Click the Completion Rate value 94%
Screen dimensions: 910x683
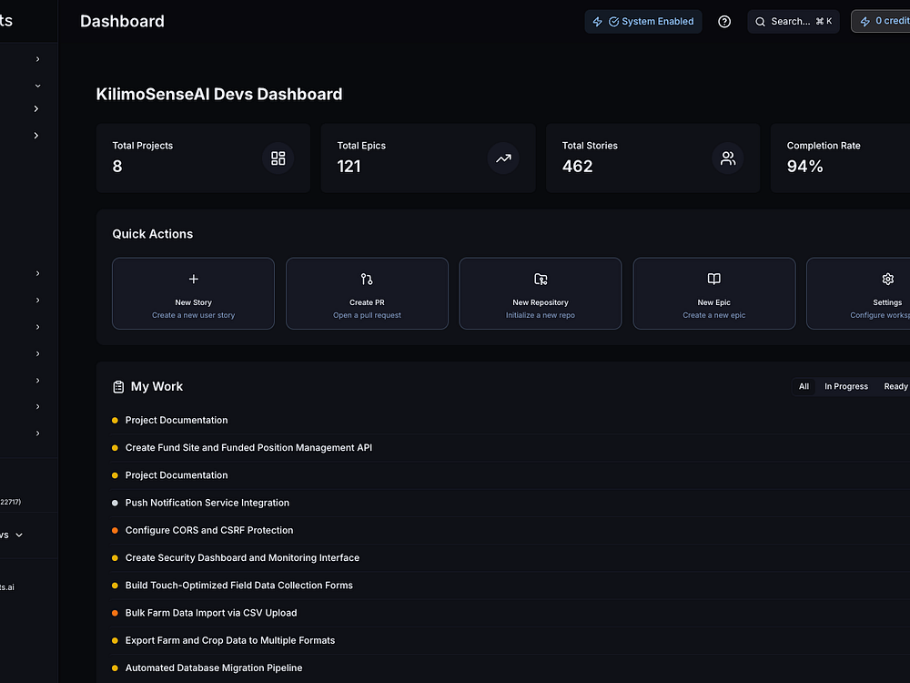point(805,167)
